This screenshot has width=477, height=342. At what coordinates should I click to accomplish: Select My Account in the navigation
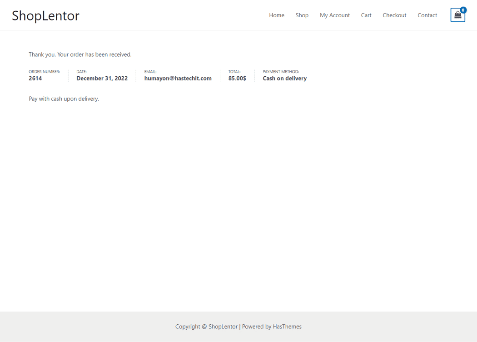[334, 15]
